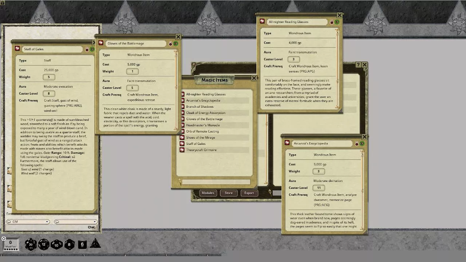
Task: Click the Chat label button
Action: pos(91,227)
